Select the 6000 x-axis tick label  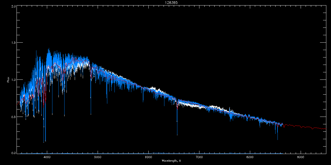coord(148,157)
